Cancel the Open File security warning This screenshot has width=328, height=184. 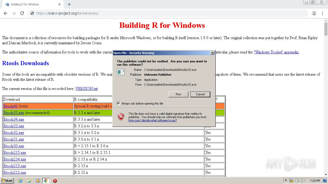click(200, 94)
